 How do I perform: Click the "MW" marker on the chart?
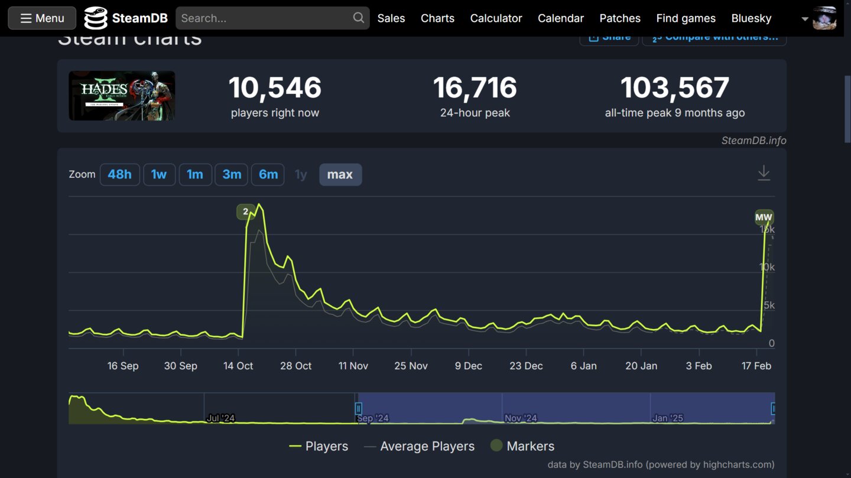tap(764, 217)
